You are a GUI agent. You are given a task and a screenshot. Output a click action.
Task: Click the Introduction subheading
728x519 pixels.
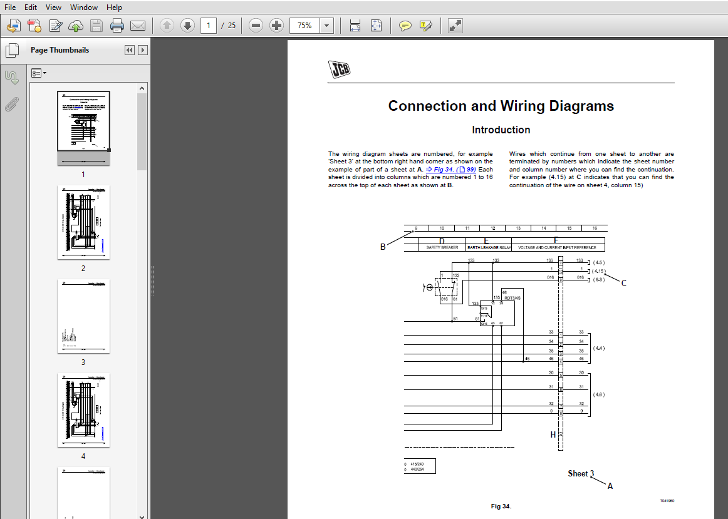501,130
